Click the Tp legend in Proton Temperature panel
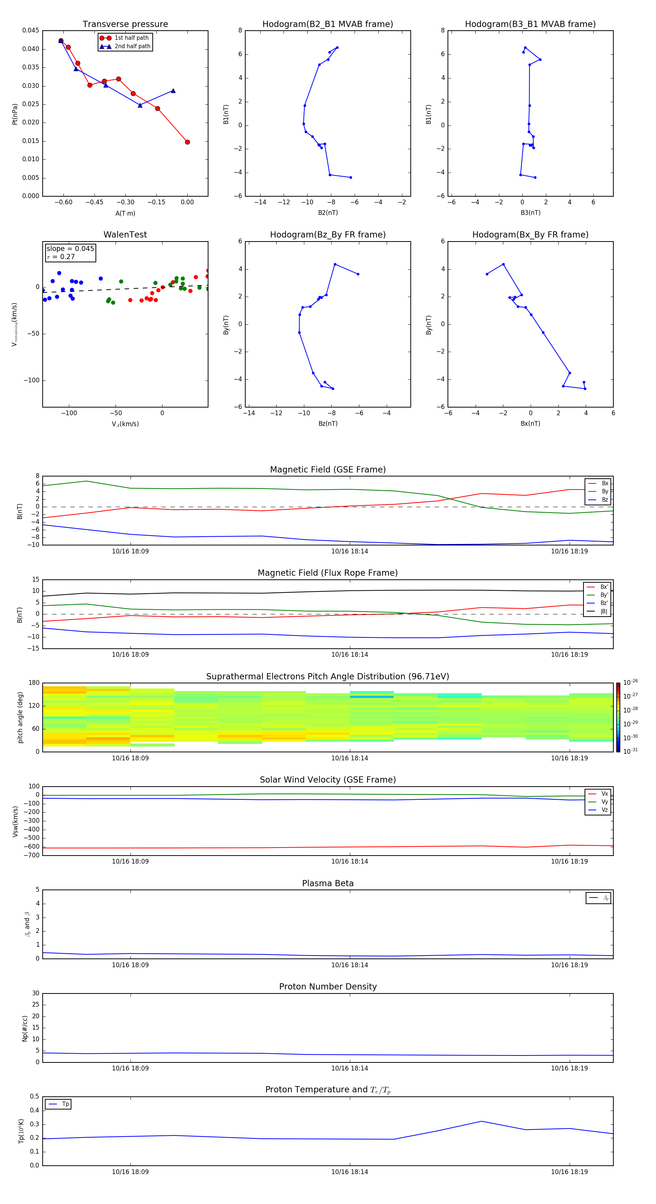The width and height of the screenshot is (656, 1204). (x=58, y=1104)
